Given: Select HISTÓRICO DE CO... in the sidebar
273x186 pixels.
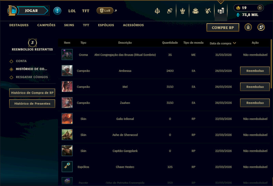Looking at the screenshot, I should pyautogui.click(x=31, y=69).
